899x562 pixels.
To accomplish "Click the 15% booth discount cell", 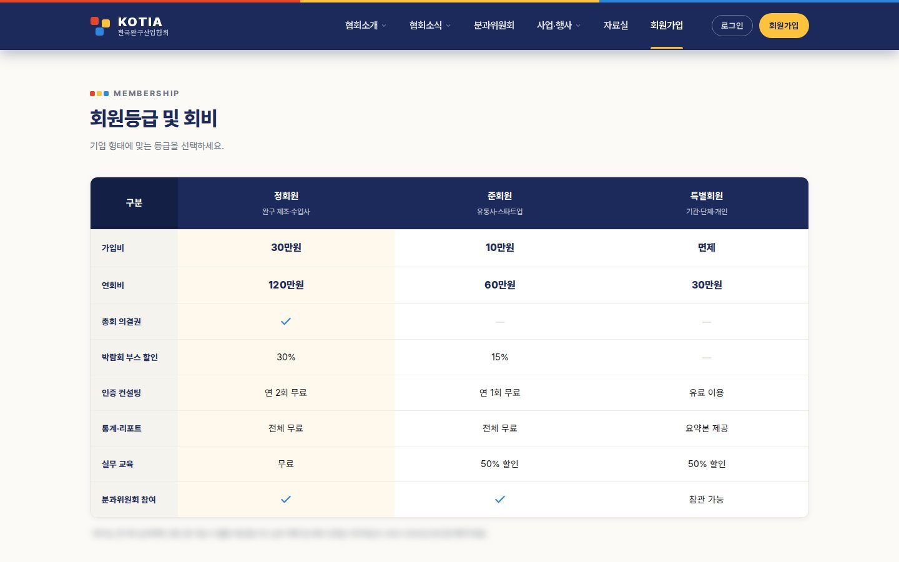I will click(x=500, y=357).
